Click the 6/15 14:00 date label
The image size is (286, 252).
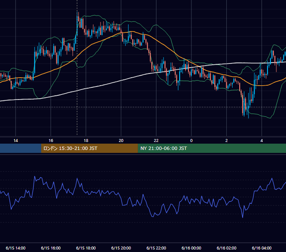click(x=16, y=248)
